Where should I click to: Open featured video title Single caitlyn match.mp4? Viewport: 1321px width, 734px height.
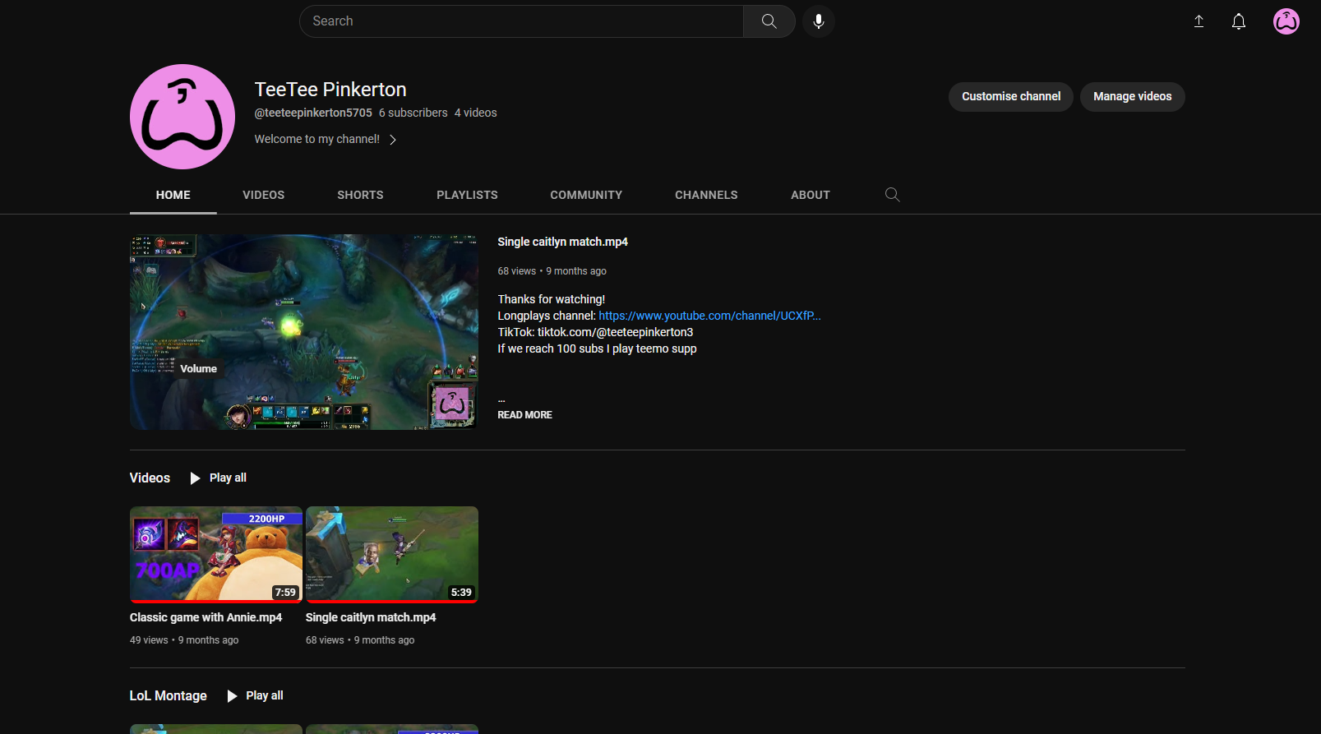tap(562, 242)
